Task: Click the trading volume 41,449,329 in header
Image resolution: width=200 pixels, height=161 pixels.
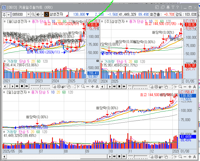Action: point(127,14)
